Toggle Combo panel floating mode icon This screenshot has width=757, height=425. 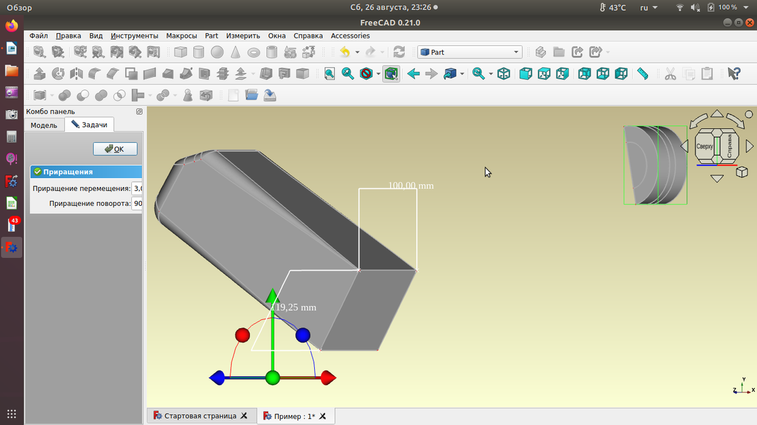[139, 111]
